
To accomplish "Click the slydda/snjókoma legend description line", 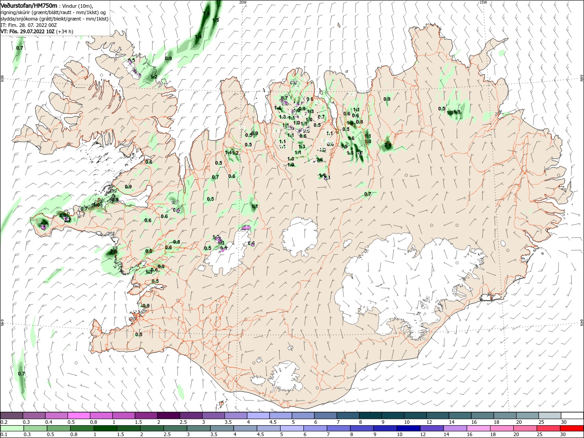I will coord(54,19).
